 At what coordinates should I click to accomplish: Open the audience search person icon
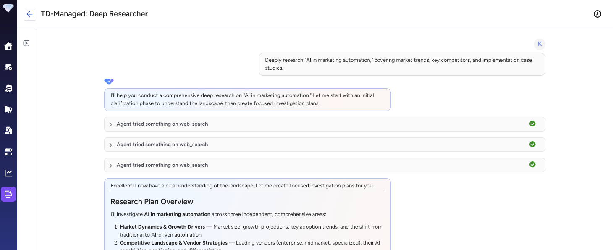pyautogui.click(x=8, y=131)
